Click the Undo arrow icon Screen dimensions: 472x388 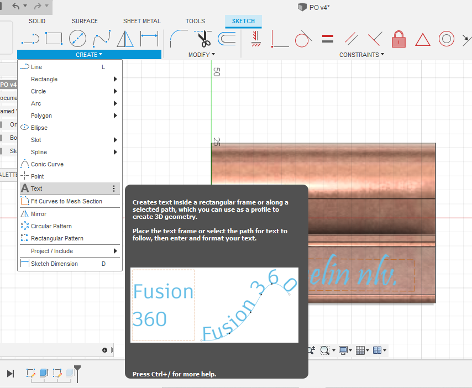(x=16, y=6)
